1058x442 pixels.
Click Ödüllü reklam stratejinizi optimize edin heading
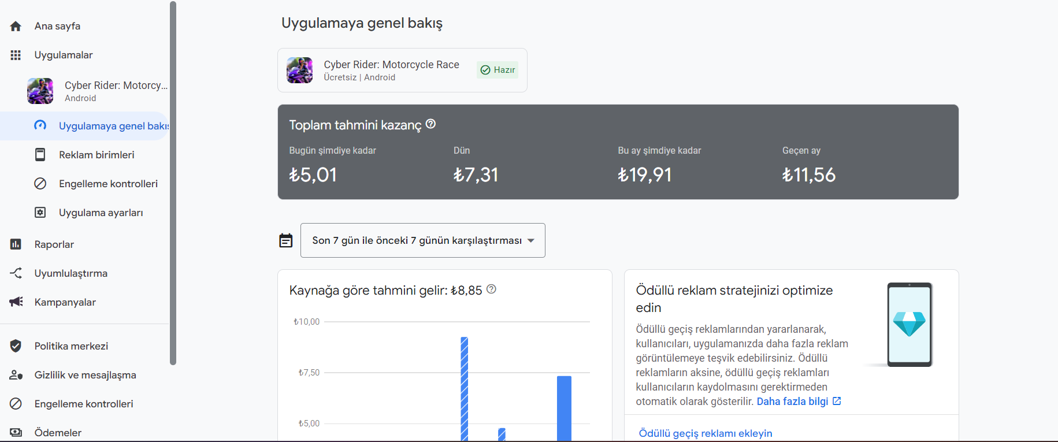click(x=734, y=299)
